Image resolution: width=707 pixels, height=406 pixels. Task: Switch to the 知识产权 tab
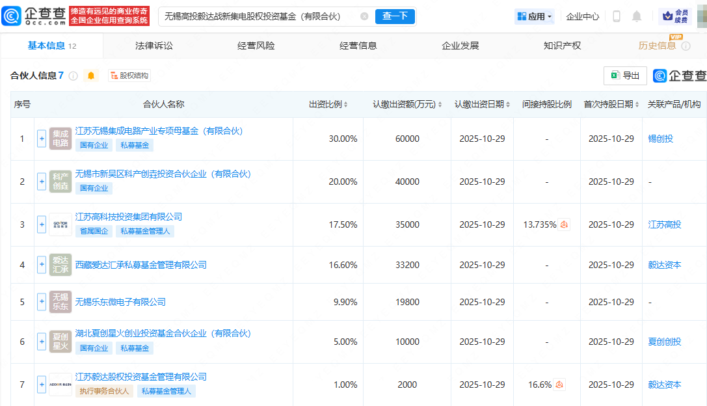tap(562, 46)
